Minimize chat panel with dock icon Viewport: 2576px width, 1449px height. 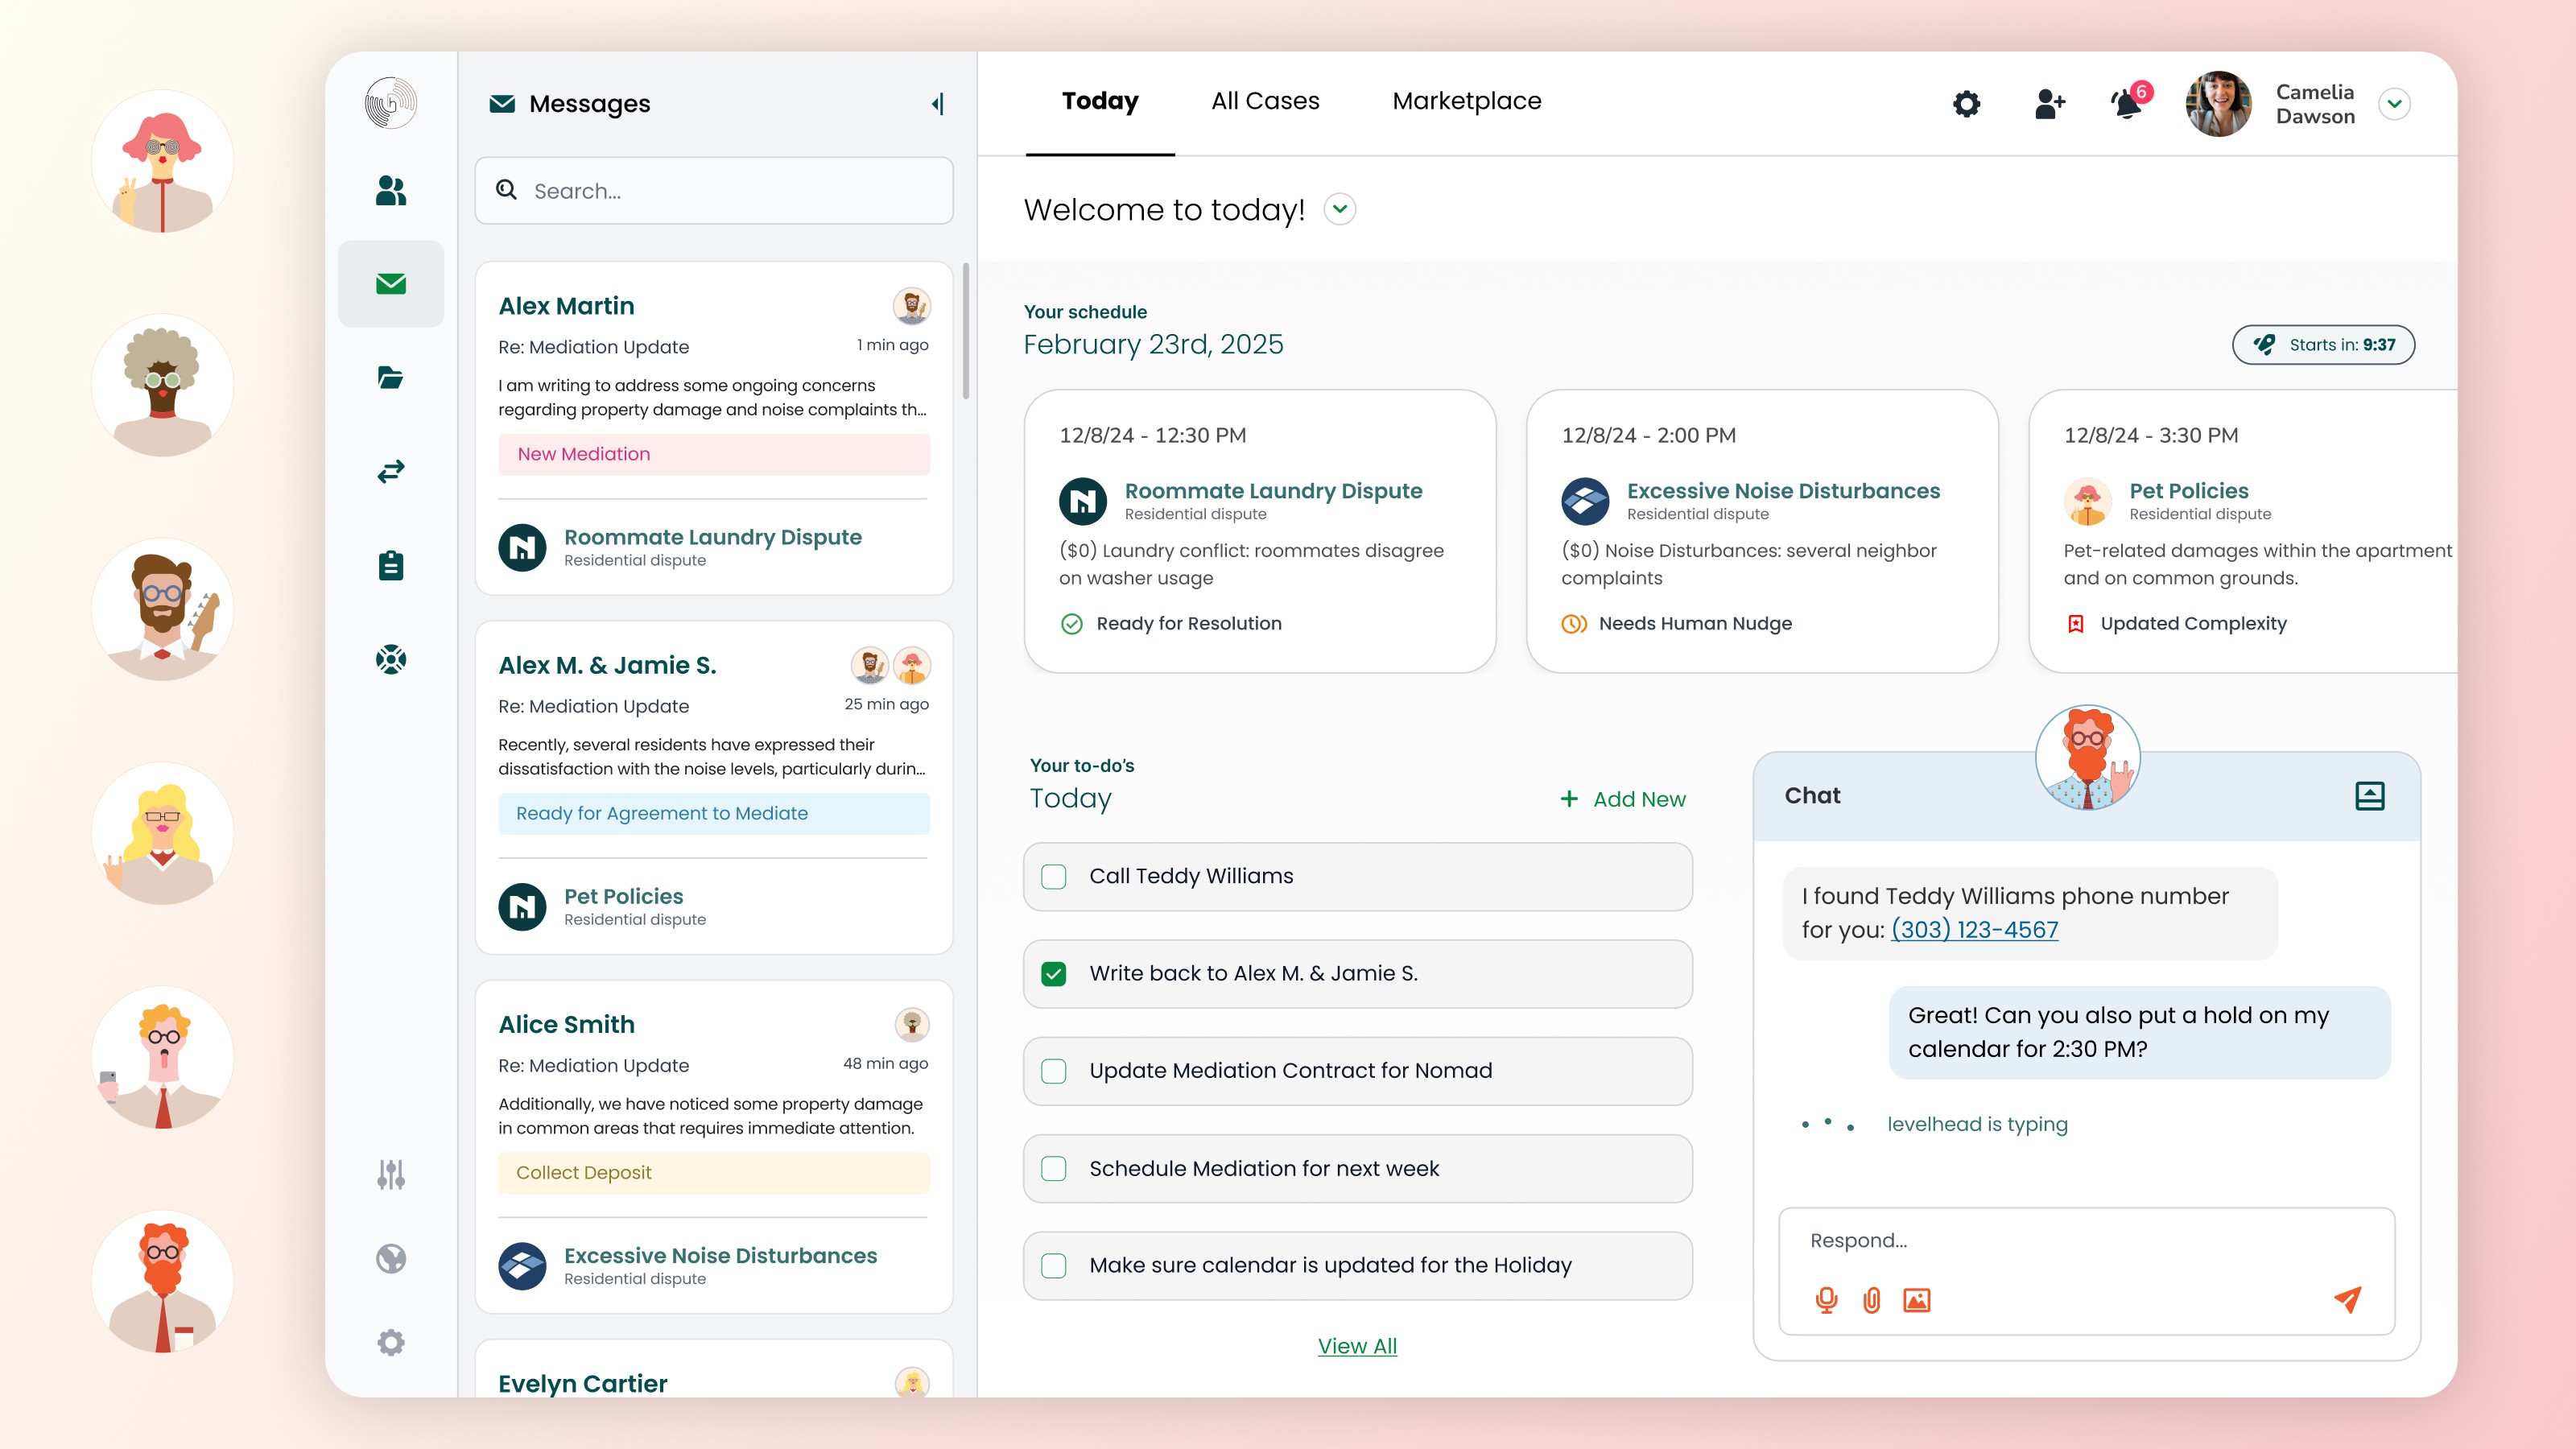2370,796
